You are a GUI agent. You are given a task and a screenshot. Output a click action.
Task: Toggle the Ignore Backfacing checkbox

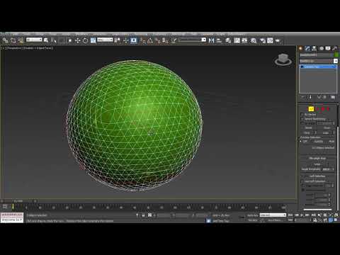pos(302,119)
